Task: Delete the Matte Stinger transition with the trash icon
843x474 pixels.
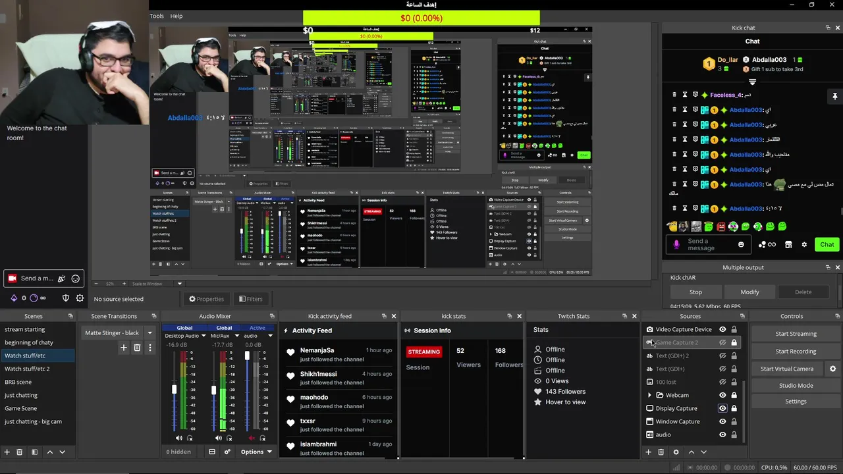Action: pyautogui.click(x=137, y=348)
